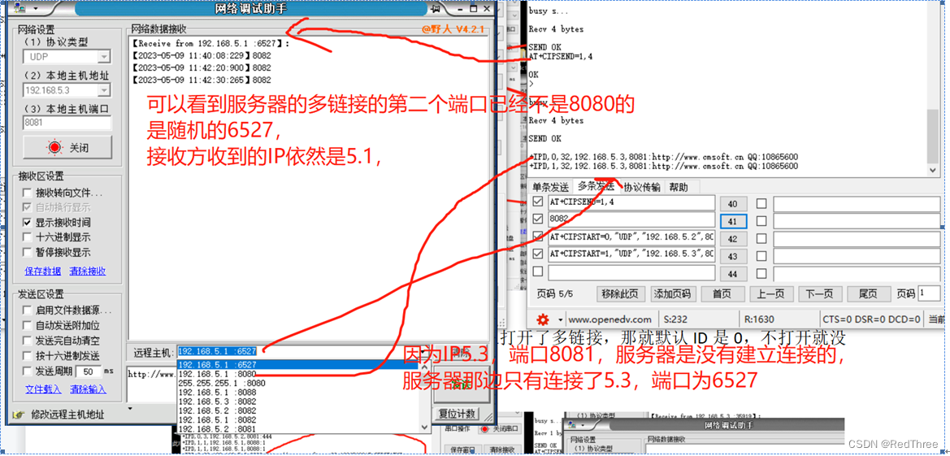Select 192.168.5.2 :8081 in remote host list
This screenshot has width=950, height=456.
pyautogui.click(x=297, y=428)
